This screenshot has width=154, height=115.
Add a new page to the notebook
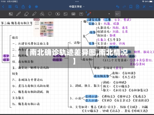pos(137,7)
